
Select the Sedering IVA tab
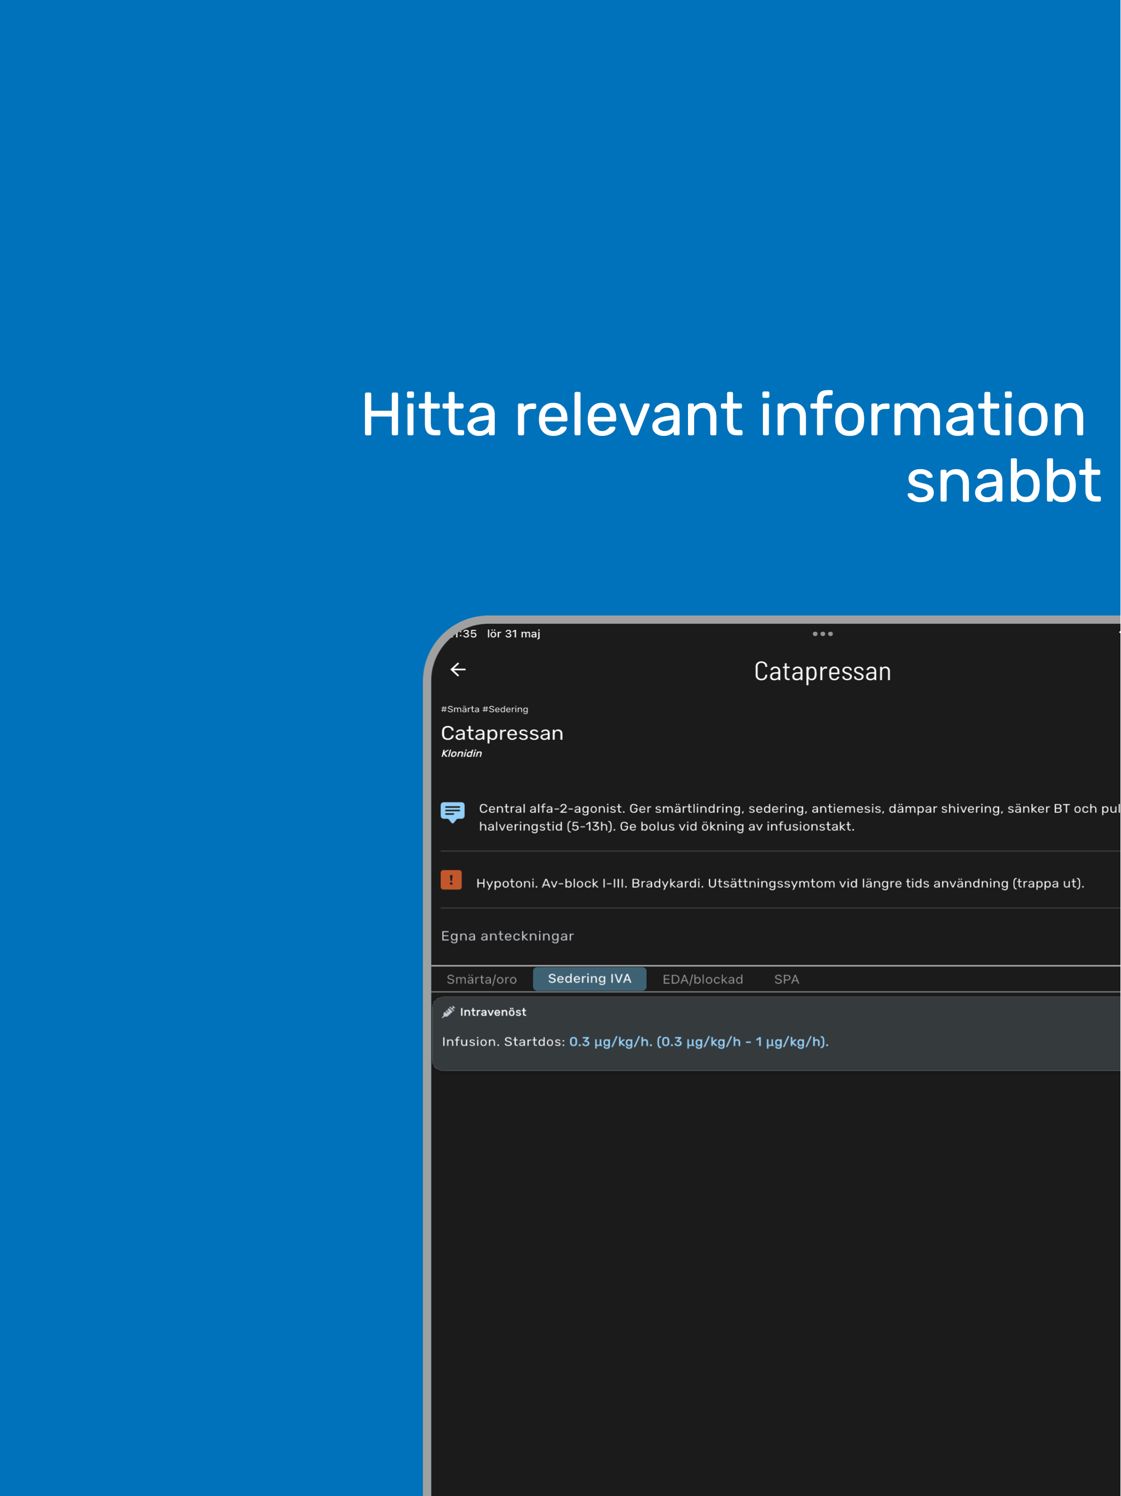point(590,979)
